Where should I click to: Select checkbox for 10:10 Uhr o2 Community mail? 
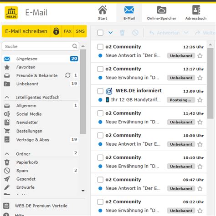point(100,157)
